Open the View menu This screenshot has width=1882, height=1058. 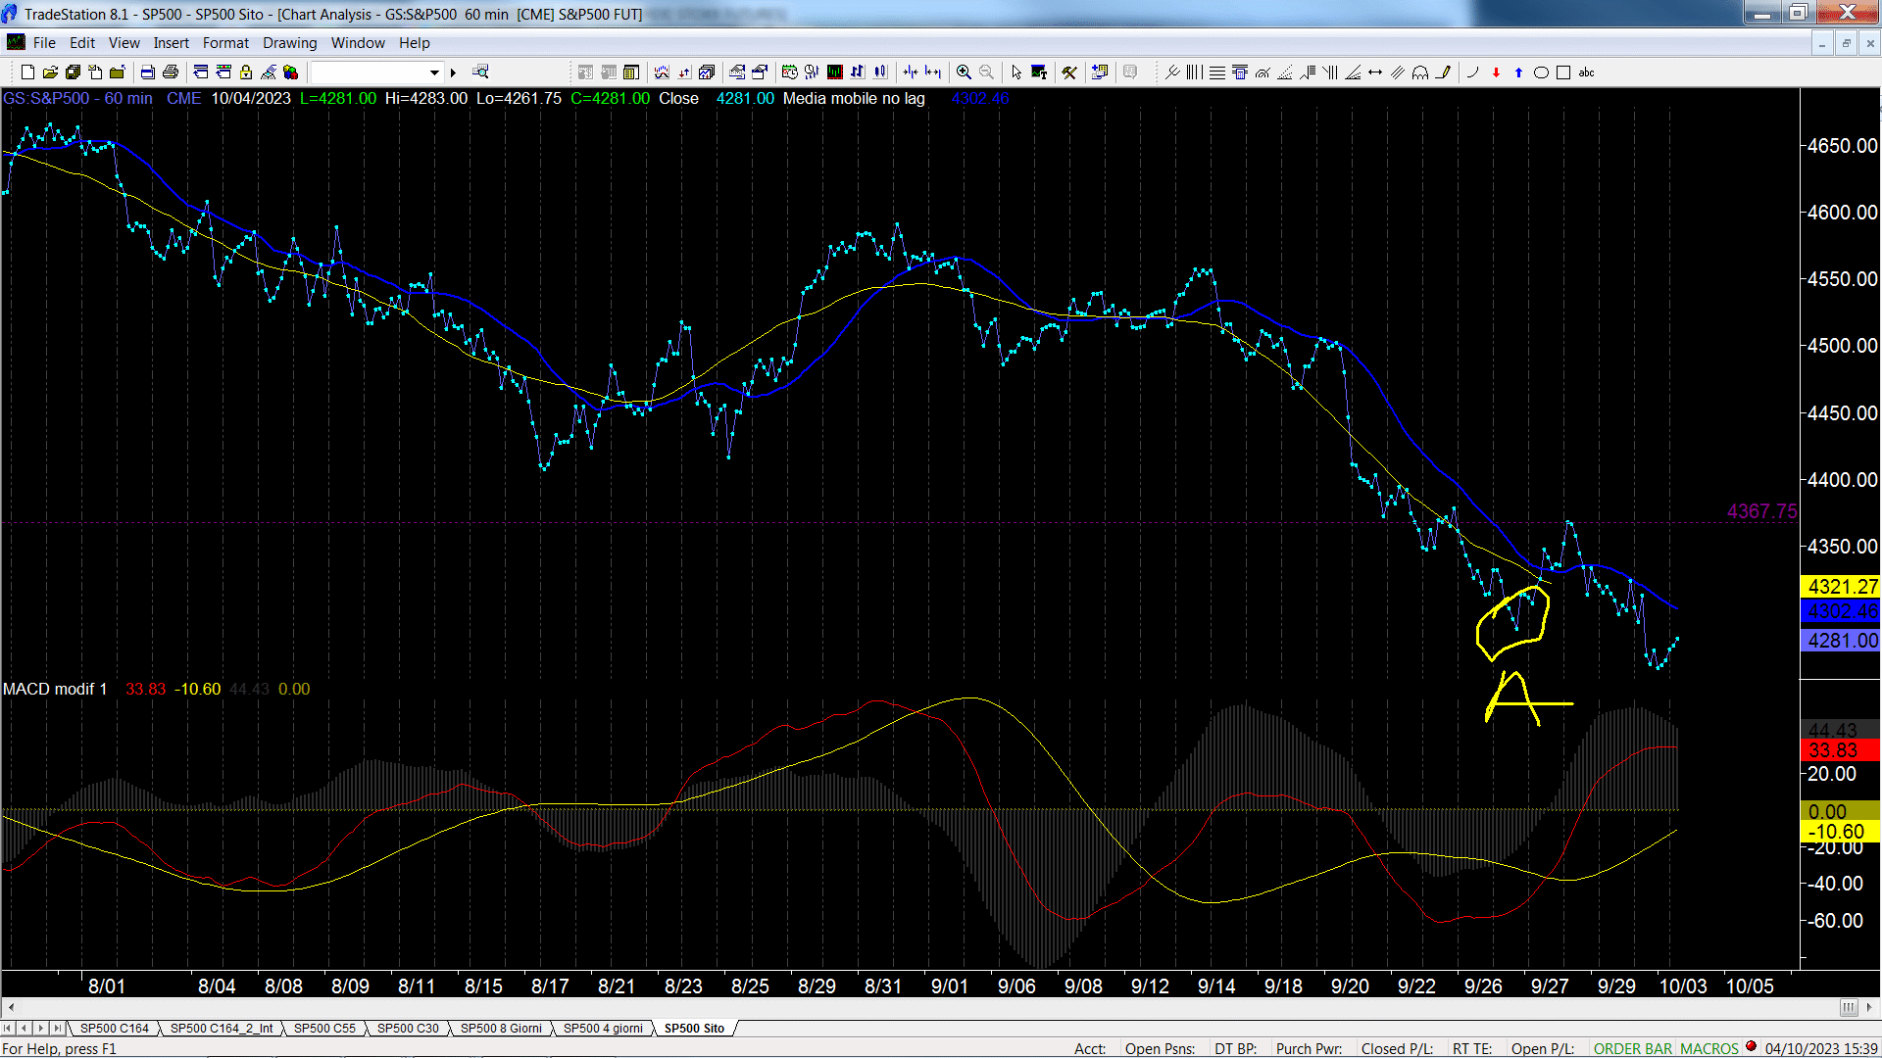(x=124, y=43)
